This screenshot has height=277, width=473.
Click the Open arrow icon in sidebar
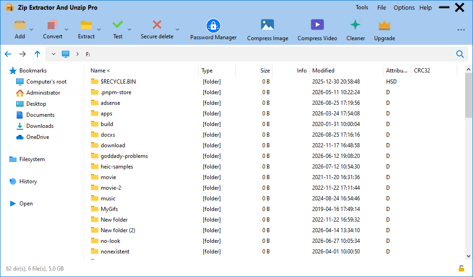pos(12,204)
